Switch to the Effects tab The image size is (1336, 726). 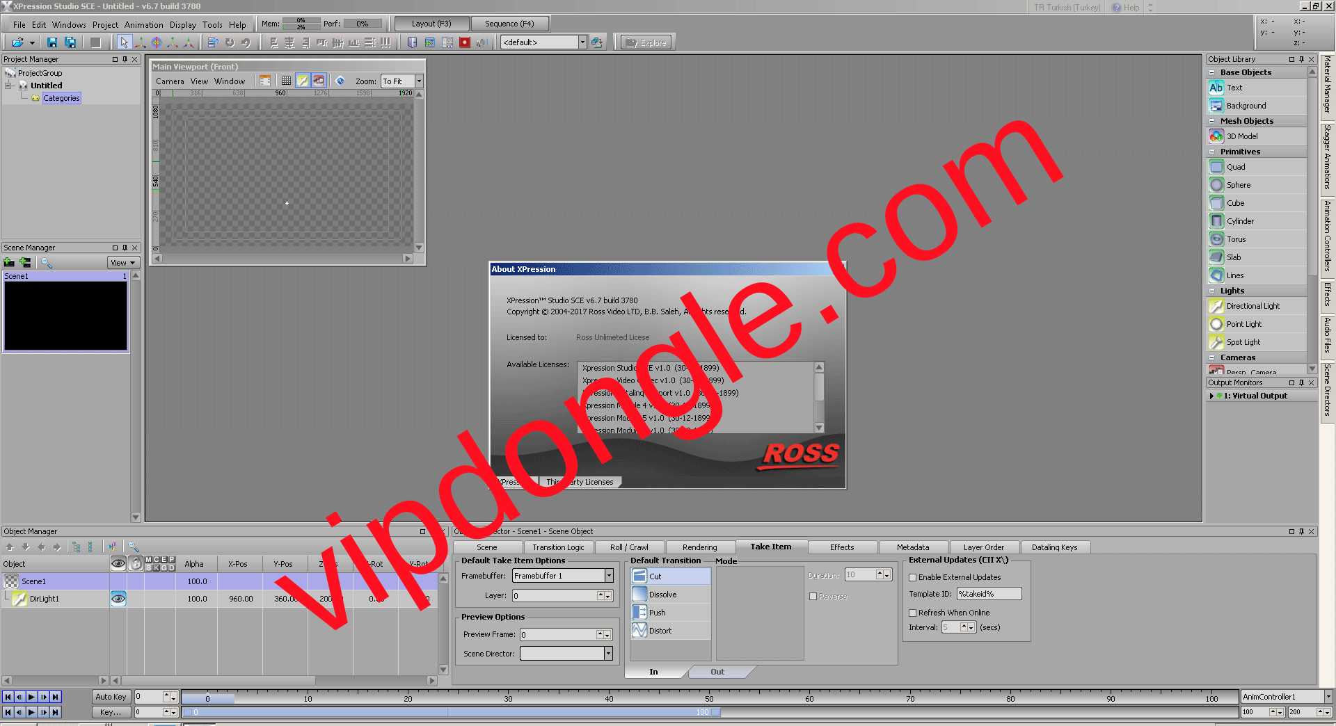(841, 547)
